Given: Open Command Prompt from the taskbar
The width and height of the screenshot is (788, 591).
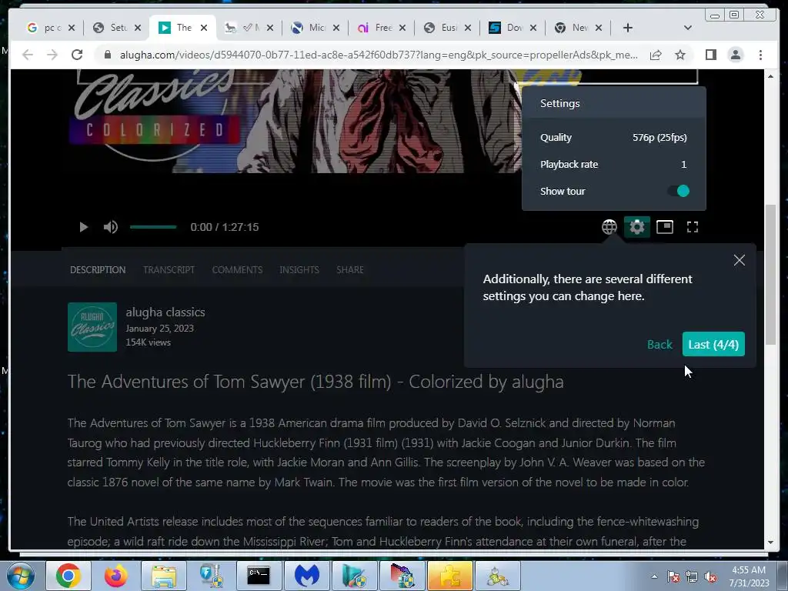Looking at the screenshot, I should 259,576.
